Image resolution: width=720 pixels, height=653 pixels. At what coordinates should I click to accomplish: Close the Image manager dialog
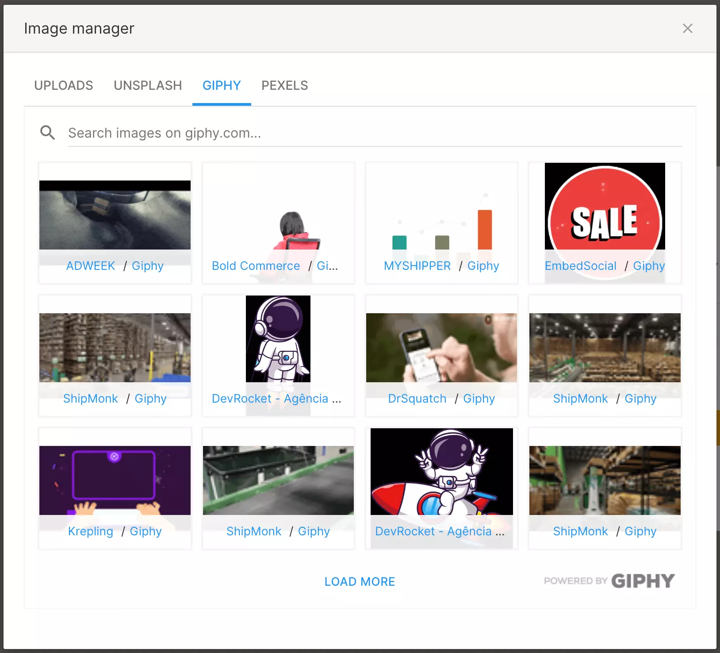[687, 28]
